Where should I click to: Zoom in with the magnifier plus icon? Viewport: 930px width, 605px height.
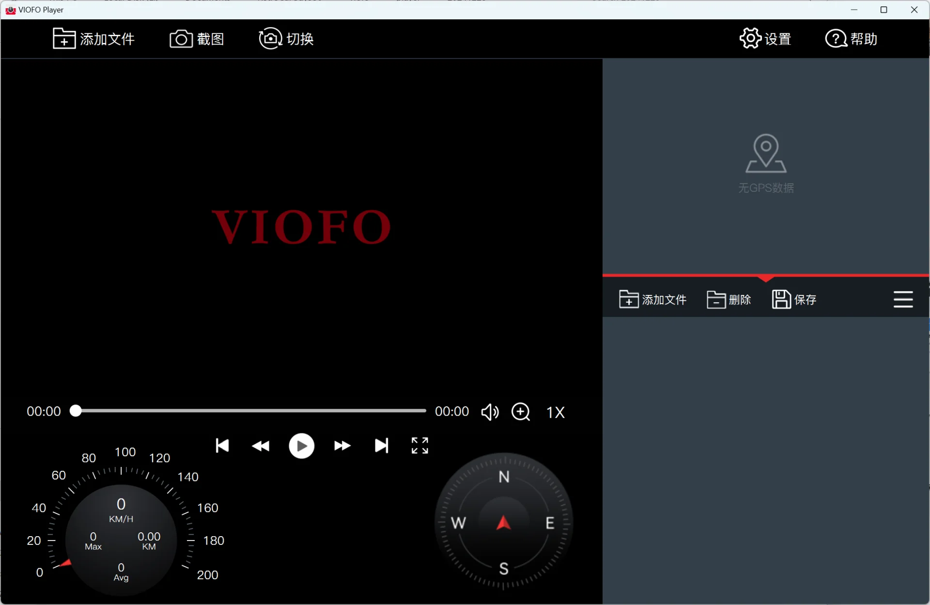(521, 412)
